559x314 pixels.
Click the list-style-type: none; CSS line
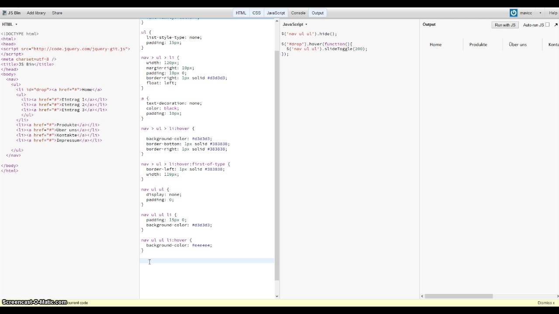174,38
